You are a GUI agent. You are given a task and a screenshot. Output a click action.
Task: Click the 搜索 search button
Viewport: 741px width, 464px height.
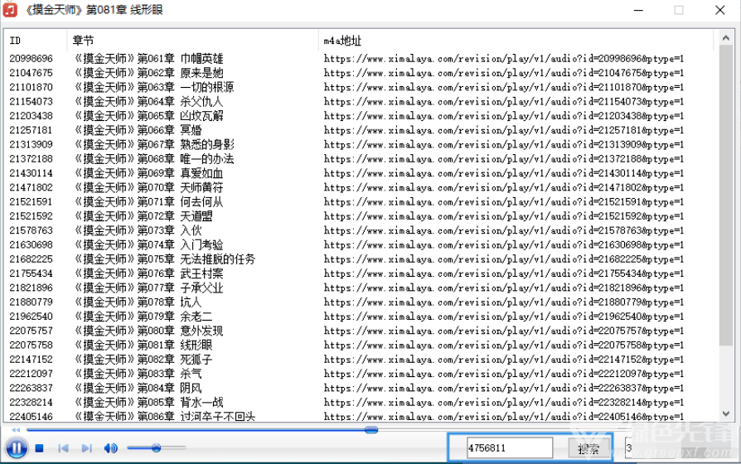click(x=588, y=448)
